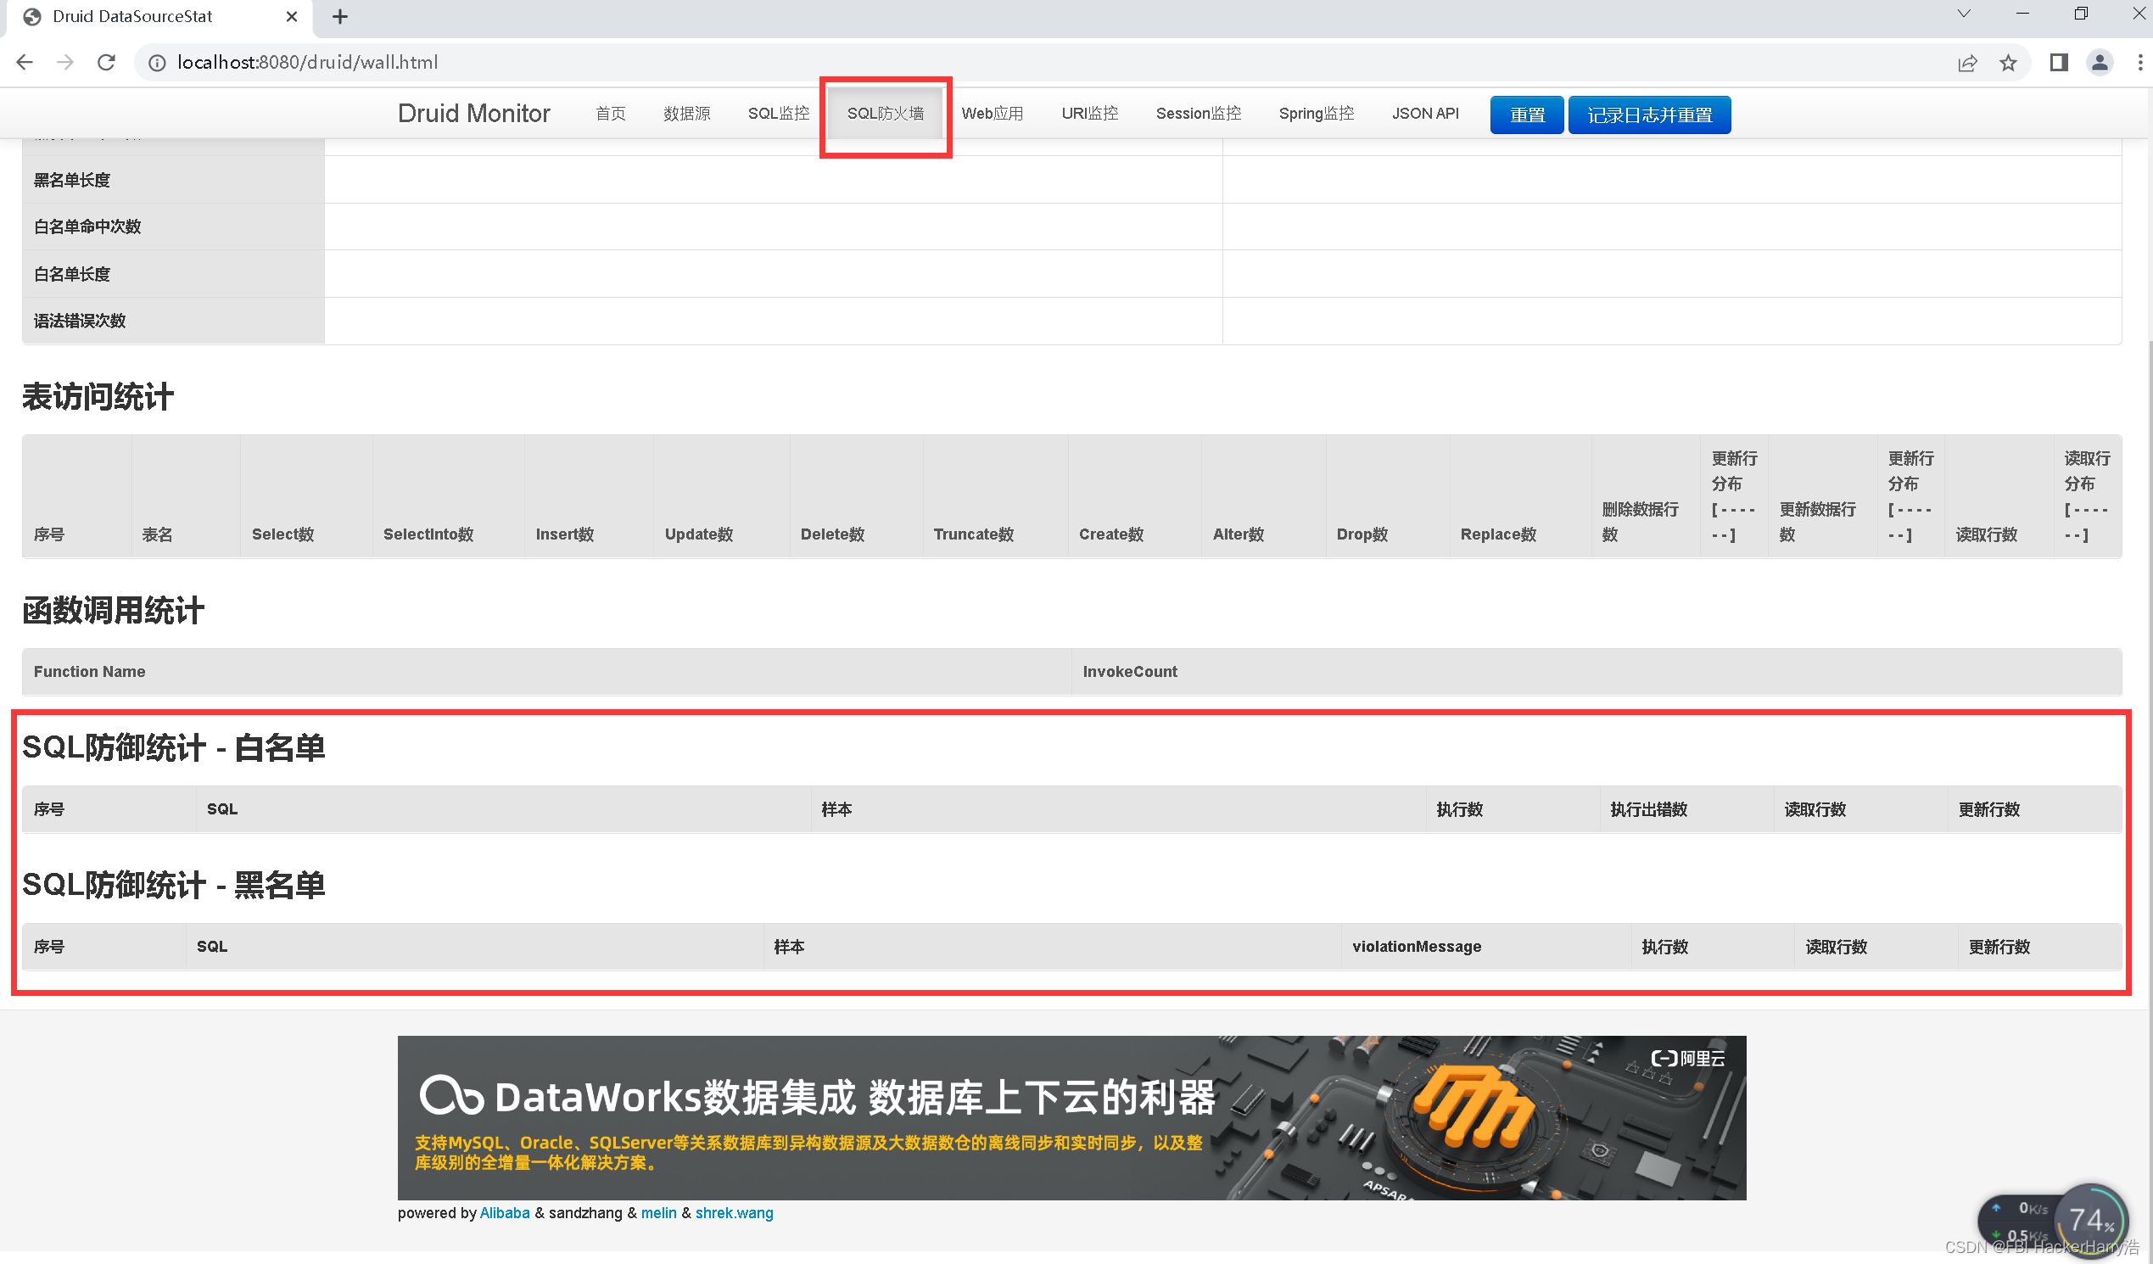Click the address bar URL
The image size is (2153, 1264).
pos(308,63)
